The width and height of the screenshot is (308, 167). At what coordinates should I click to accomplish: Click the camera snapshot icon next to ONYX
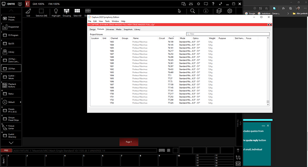(x=20, y=4)
